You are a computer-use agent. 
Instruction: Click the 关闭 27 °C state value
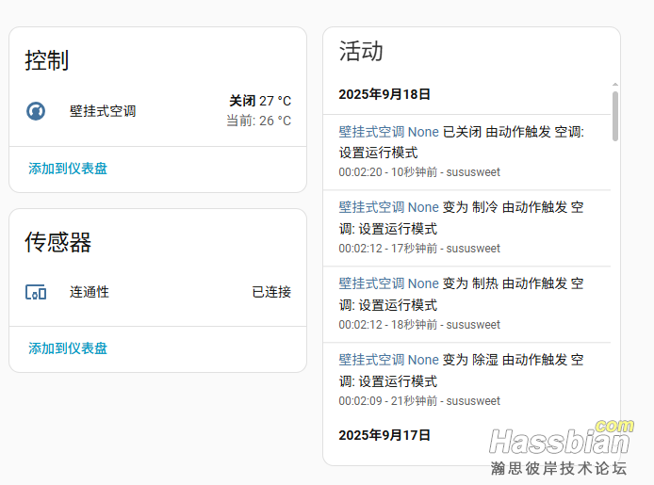tap(260, 101)
